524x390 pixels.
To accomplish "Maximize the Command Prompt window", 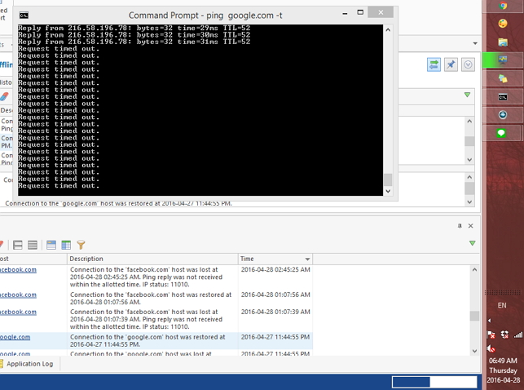I will (360, 13).
